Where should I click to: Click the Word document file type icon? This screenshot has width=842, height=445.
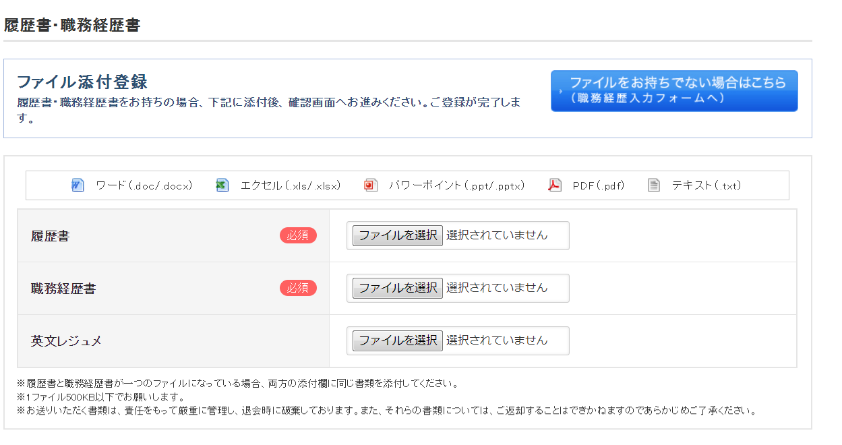click(78, 185)
